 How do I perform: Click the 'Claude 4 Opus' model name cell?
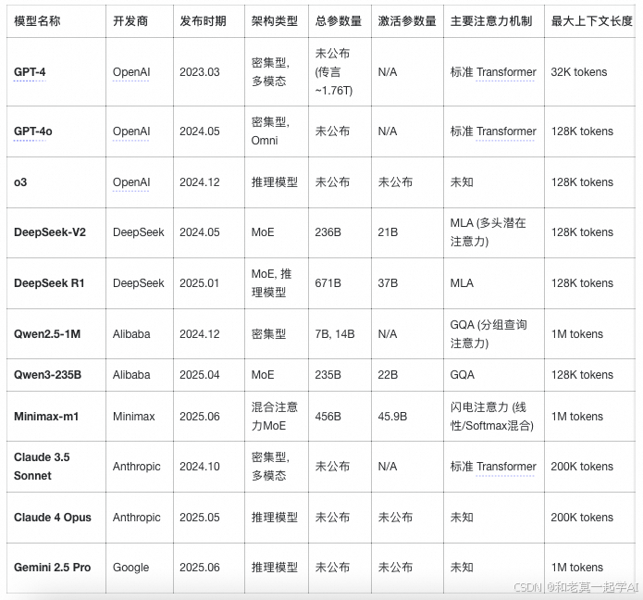pos(56,518)
